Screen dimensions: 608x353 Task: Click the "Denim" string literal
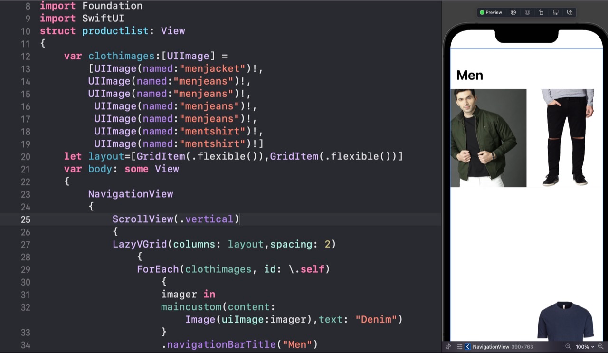pos(376,319)
